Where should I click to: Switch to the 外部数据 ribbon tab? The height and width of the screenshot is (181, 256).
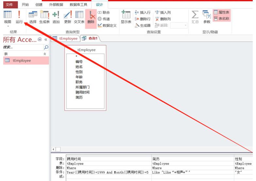coord(56,5)
